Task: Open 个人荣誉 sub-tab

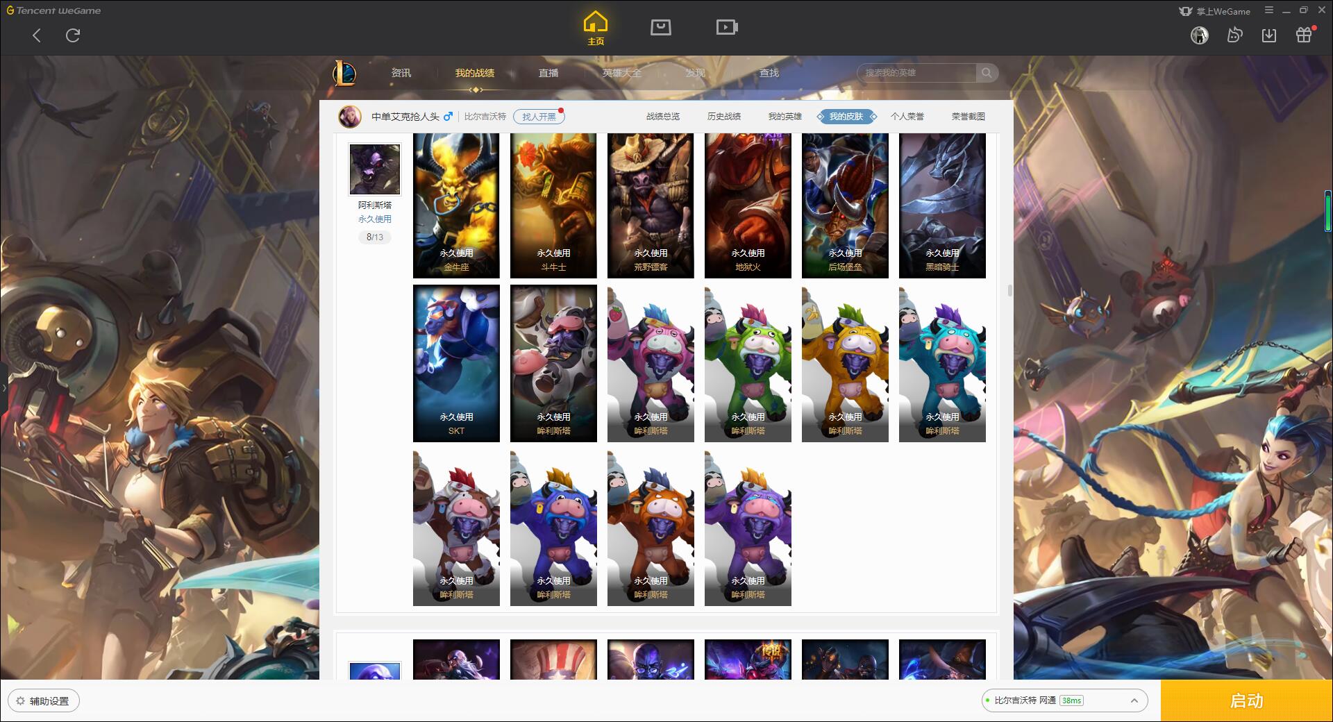Action: (x=907, y=117)
